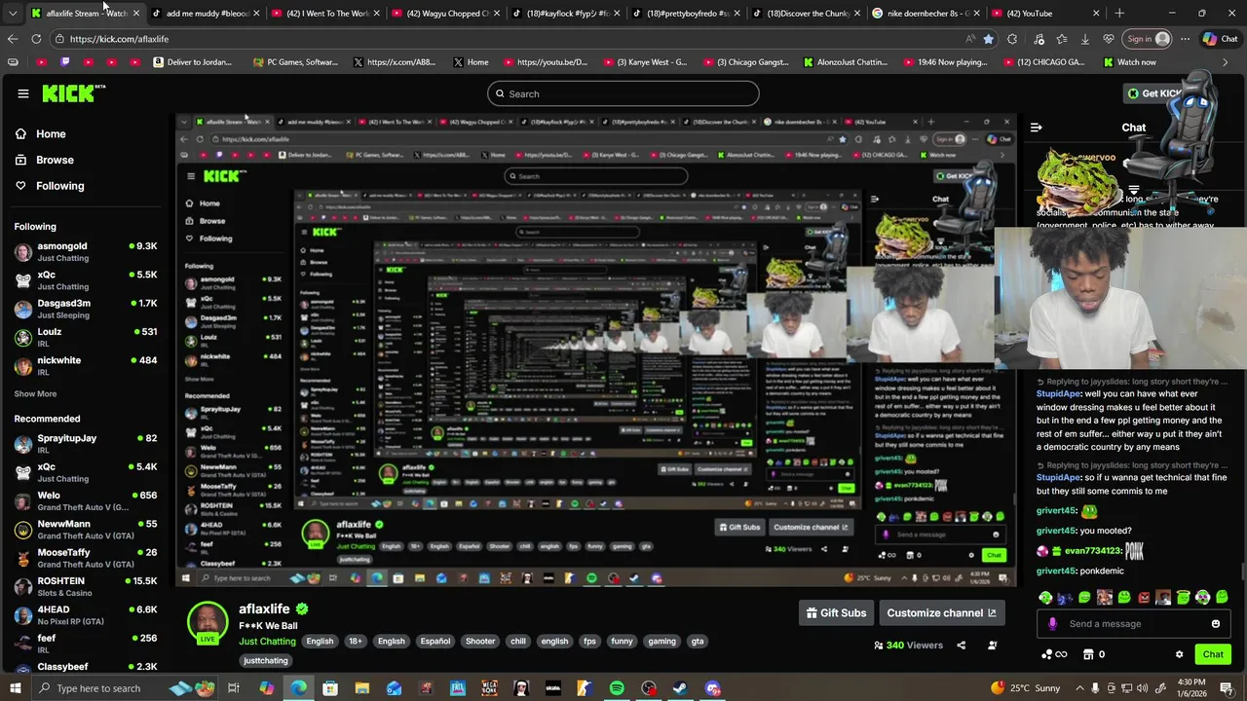The height and width of the screenshot is (701, 1247).
Task: Open Steam from the taskbar
Action: pos(680,688)
